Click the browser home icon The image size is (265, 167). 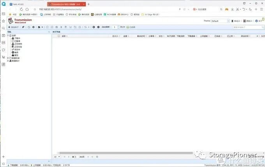(27, 9)
